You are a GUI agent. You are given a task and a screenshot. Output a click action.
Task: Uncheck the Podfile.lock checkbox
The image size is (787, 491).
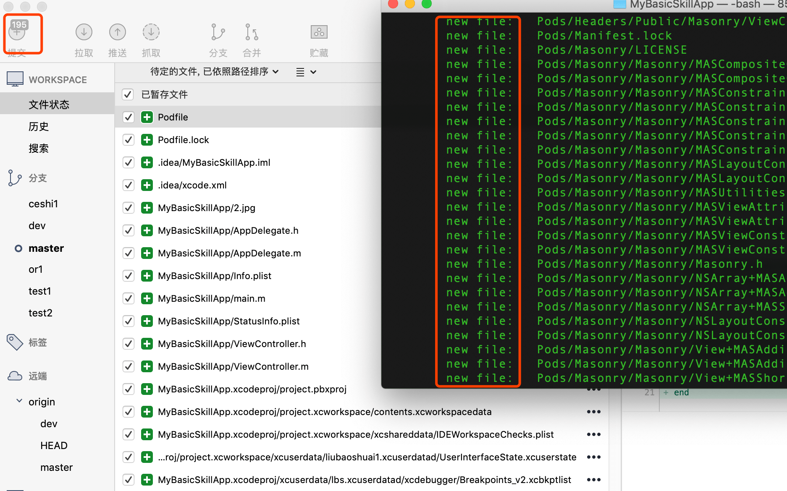(128, 140)
